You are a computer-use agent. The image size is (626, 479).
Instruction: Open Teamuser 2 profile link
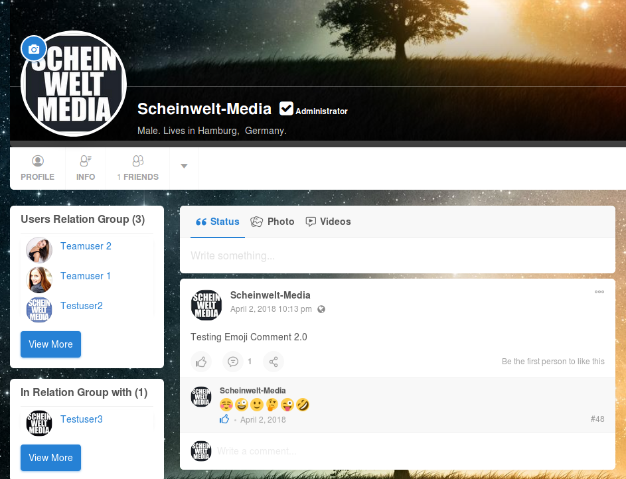(86, 246)
